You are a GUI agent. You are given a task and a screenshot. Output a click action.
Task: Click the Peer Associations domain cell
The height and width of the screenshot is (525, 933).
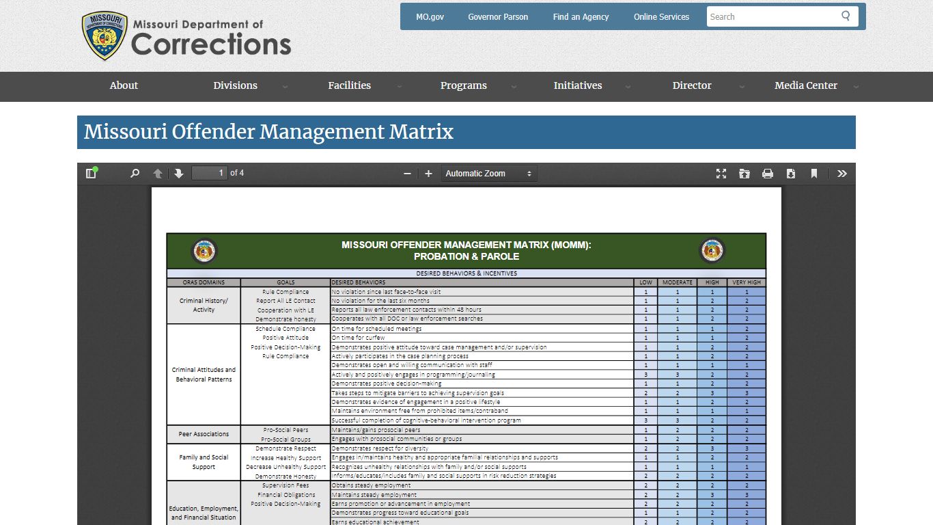click(204, 434)
